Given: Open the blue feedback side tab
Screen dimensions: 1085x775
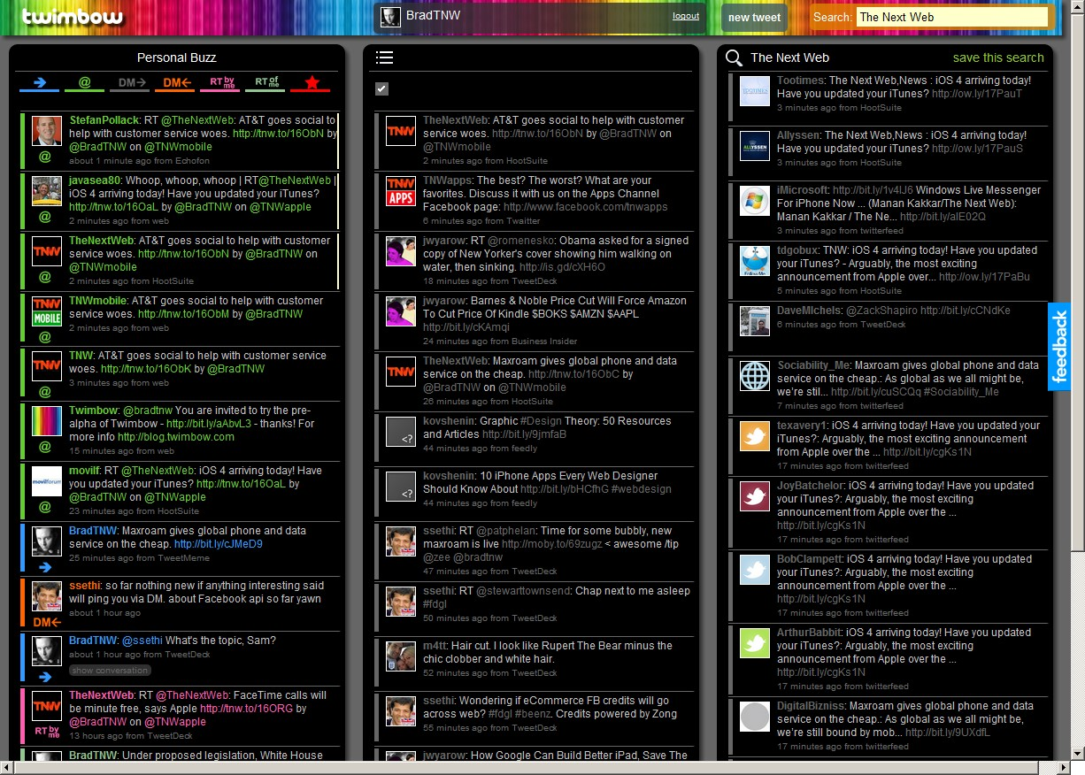Looking at the screenshot, I should (1059, 347).
